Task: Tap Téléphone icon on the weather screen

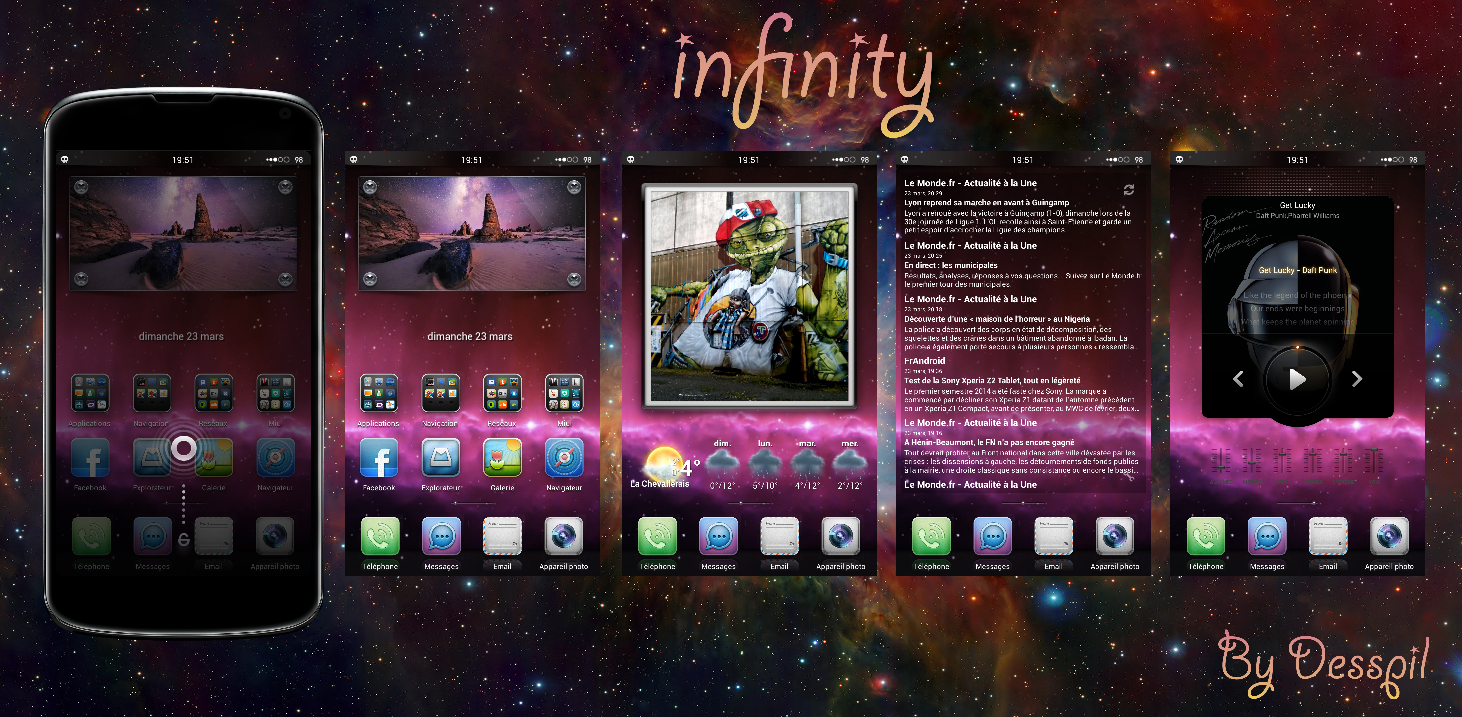Action: [657, 536]
